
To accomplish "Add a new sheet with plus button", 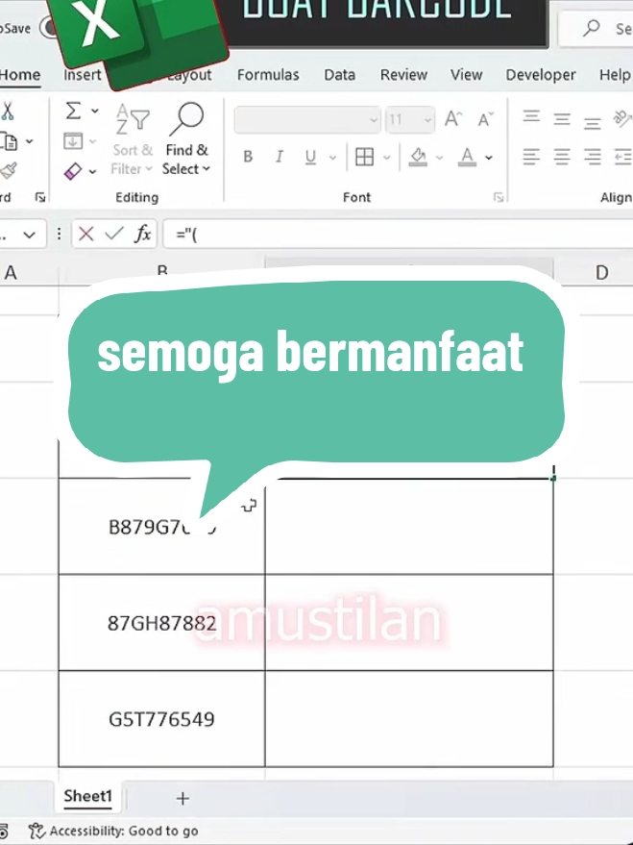I will click(183, 799).
